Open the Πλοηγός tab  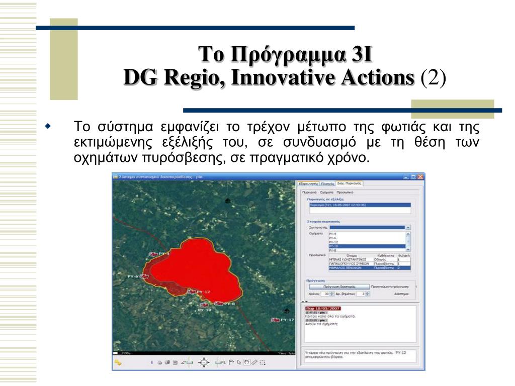(327, 184)
